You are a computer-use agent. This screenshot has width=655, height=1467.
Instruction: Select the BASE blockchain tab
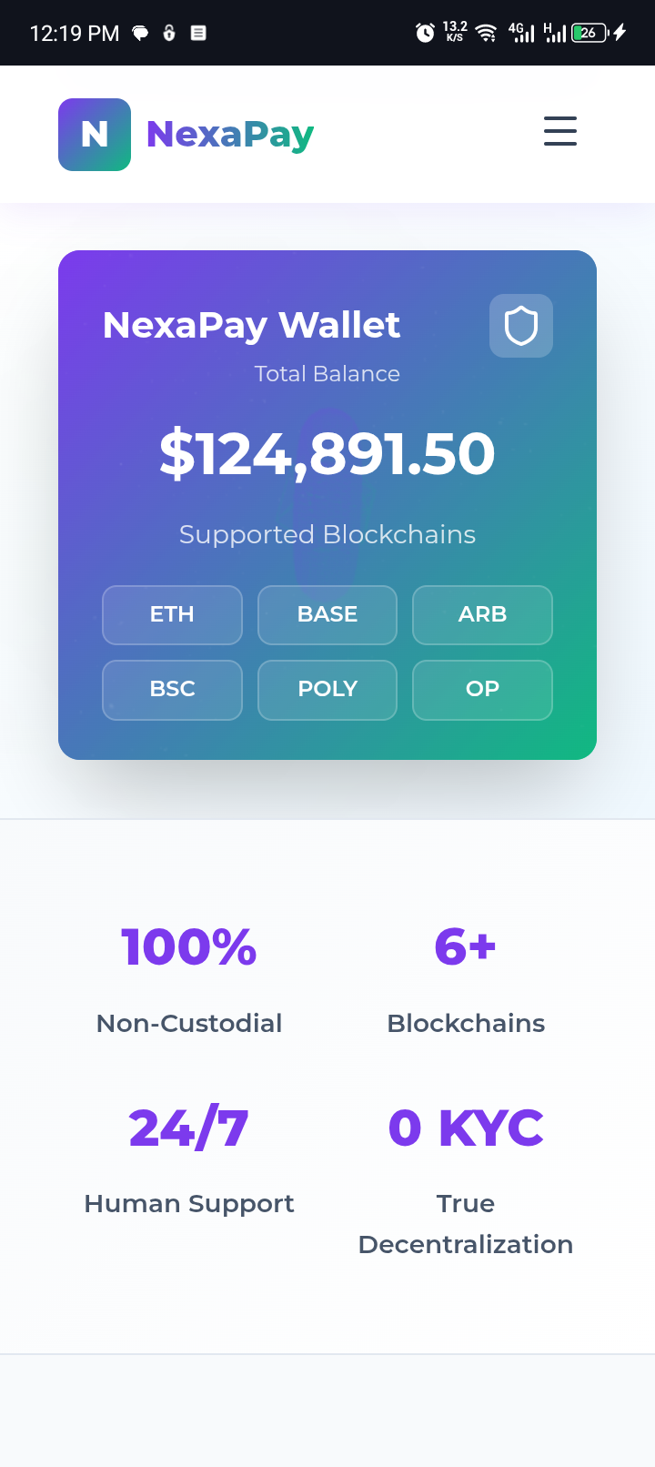click(x=327, y=614)
